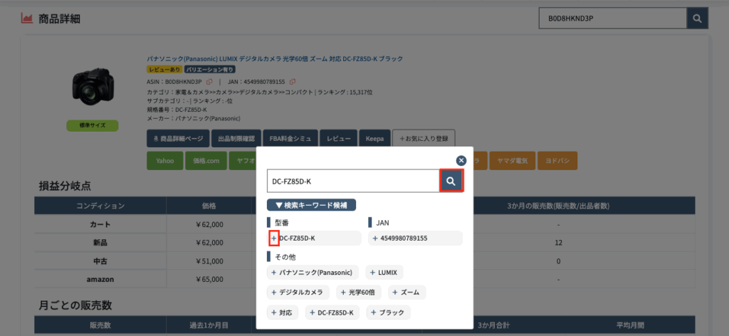Add パナソニック(Panasonic) keyword chip
The width and height of the screenshot is (729, 336).
[314, 272]
